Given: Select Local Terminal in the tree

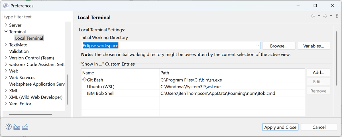Looking at the screenshot, I should 29,38.
